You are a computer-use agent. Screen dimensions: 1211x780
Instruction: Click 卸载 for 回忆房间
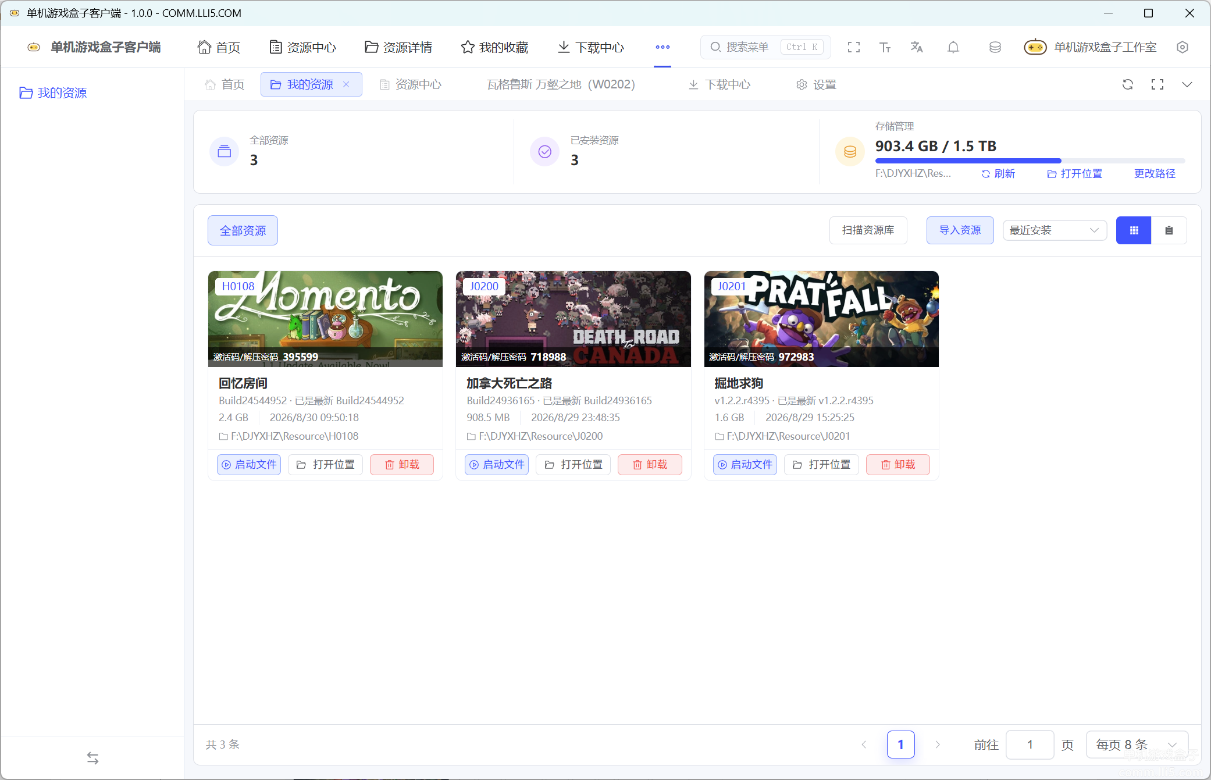click(402, 465)
